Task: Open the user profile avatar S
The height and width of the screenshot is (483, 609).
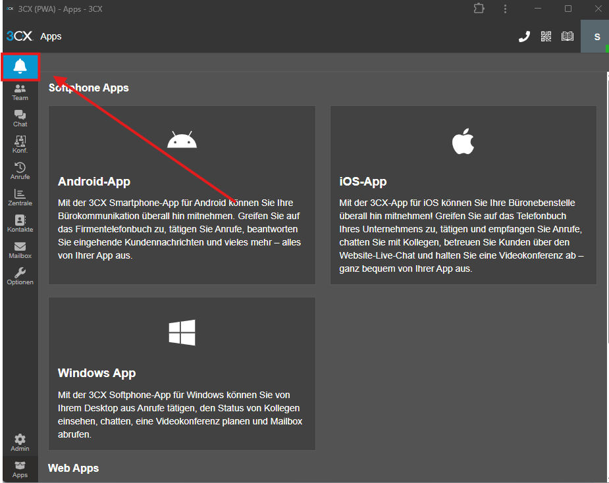Action: (596, 37)
